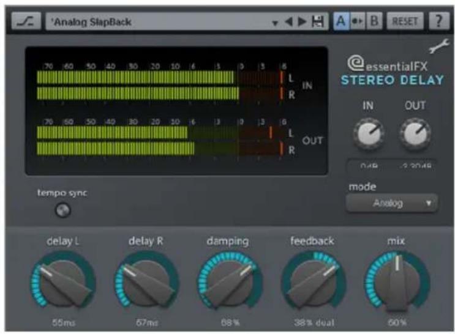Save preset using the floppy disk icon

(318, 22)
